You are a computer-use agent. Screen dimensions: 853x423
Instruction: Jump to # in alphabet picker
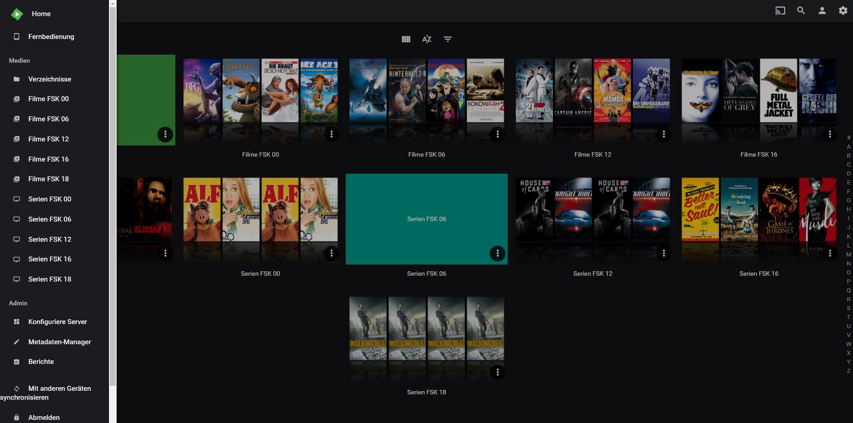pos(849,138)
